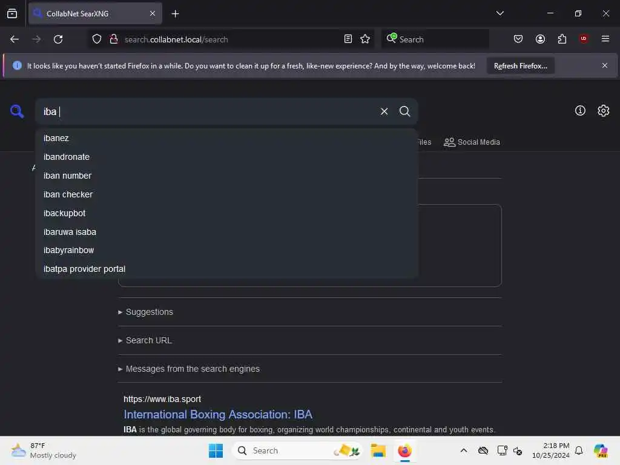Open muted volume tray icon
Screen dimensions: 620x465
pos(518,450)
